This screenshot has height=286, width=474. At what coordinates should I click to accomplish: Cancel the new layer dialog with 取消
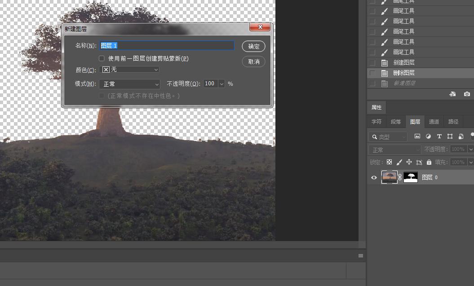(x=254, y=62)
